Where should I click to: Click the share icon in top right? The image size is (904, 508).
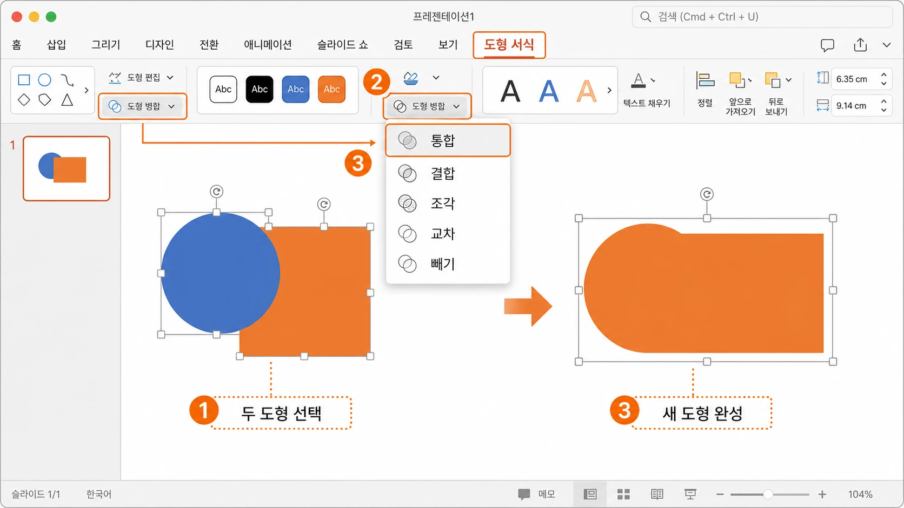[x=860, y=45]
